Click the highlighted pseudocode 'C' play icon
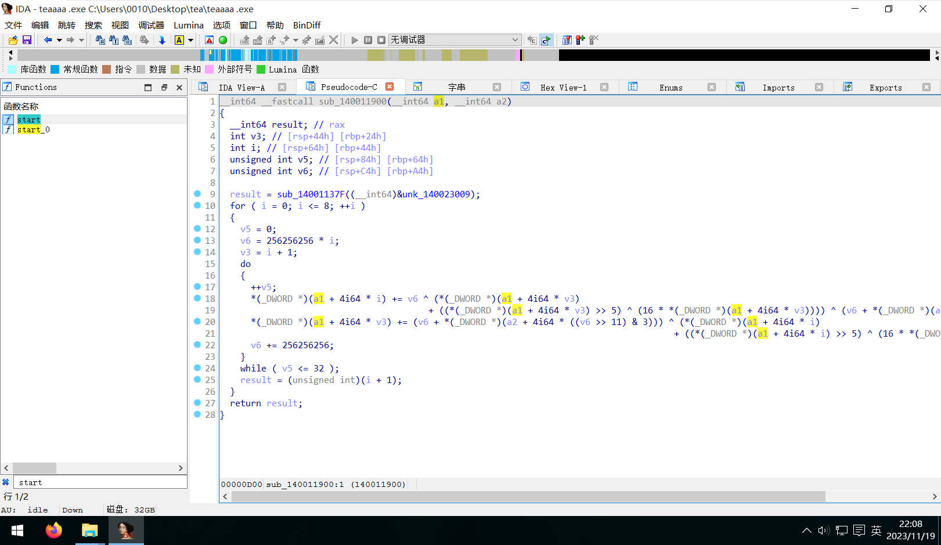The image size is (941, 545). pos(546,40)
